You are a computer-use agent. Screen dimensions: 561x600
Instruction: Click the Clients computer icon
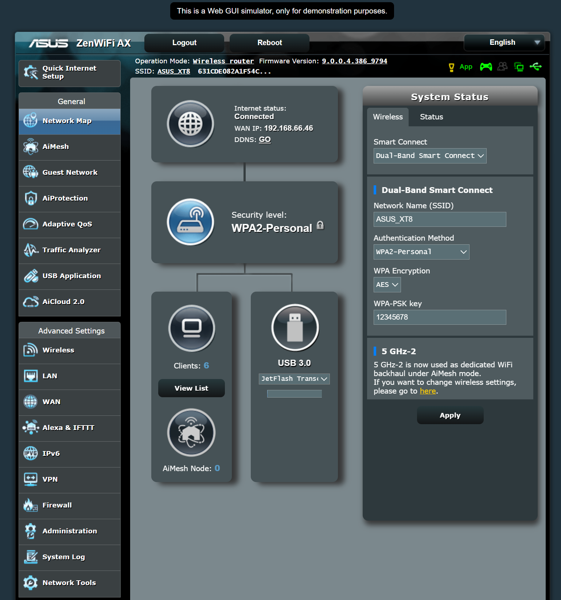[192, 328]
